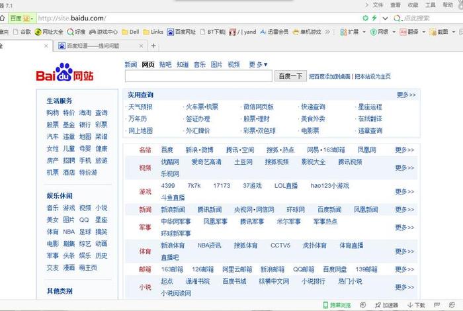Click the magnifier search icon in toolbar
This screenshot has height=311, width=463.
pos(397,19)
